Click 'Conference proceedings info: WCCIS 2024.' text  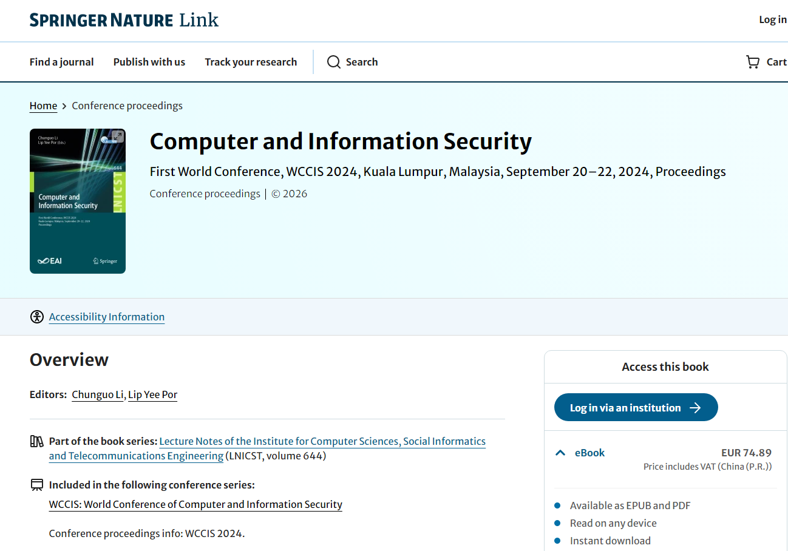point(147,534)
